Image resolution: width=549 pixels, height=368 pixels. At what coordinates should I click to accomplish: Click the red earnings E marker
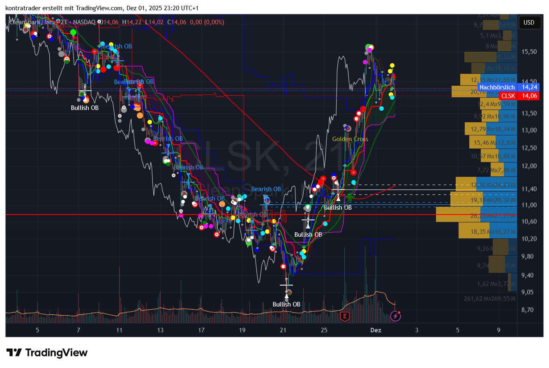[x=345, y=316]
